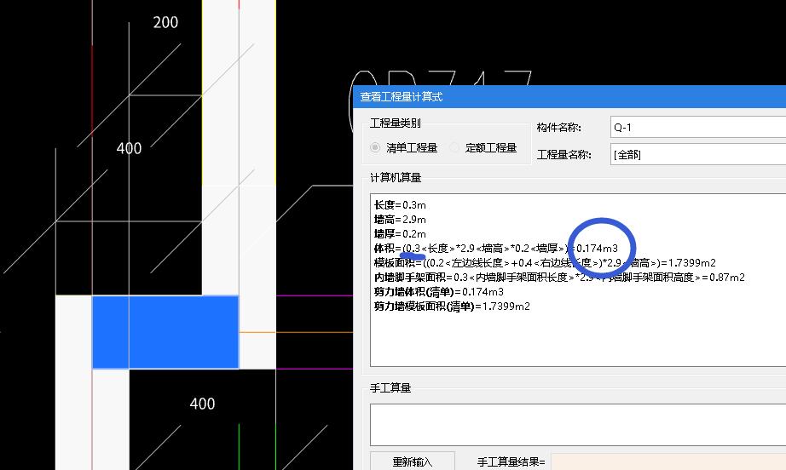The image size is (786, 470).
Task: Open the 工程量名称 field showing [全部]
Action: coord(698,154)
